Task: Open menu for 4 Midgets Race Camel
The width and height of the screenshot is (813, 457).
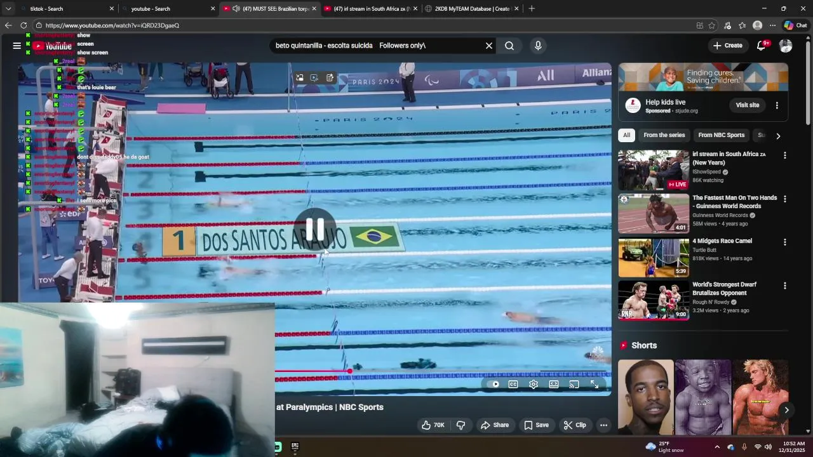Action: coord(785,242)
